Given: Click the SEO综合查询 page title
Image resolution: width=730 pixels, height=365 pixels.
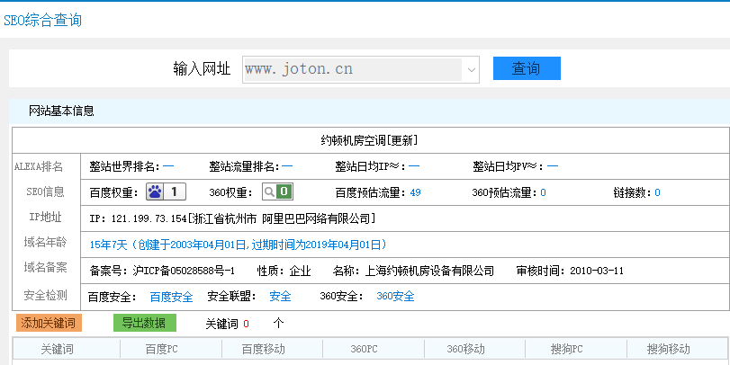Looking at the screenshot, I should tap(42, 20).
